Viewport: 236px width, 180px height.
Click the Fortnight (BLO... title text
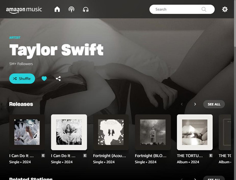pyautogui.click(x=151, y=156)
